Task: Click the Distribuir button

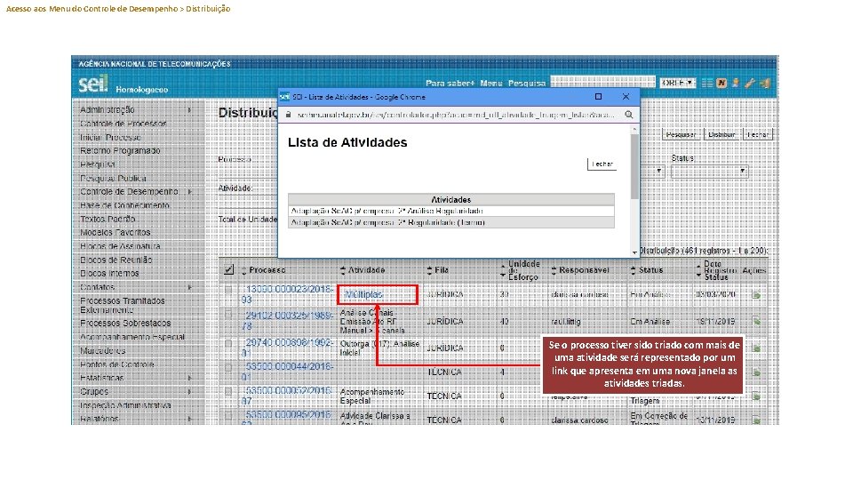Action: click(721, 134)
